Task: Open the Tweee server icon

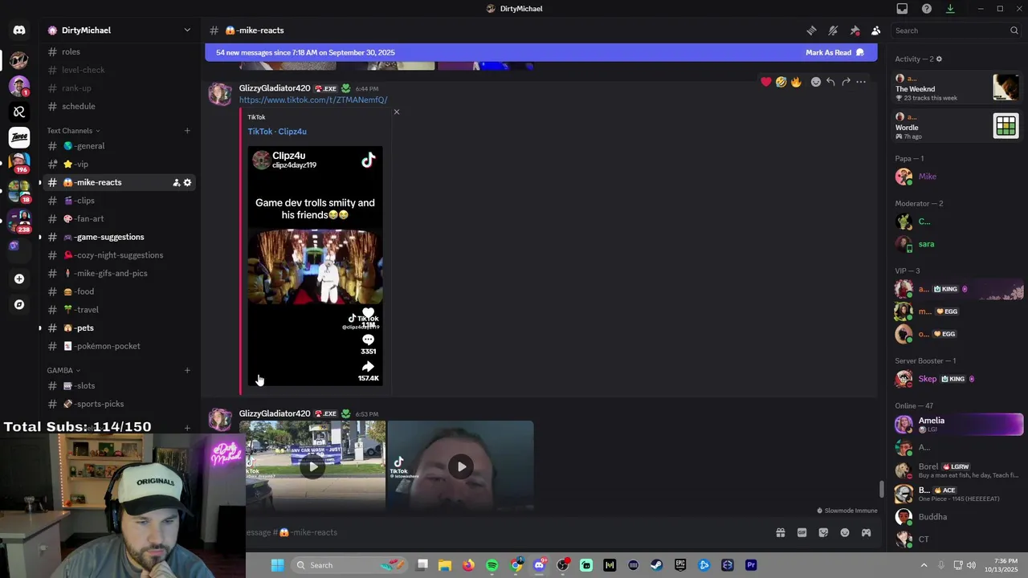Action: tap(19, 137)
